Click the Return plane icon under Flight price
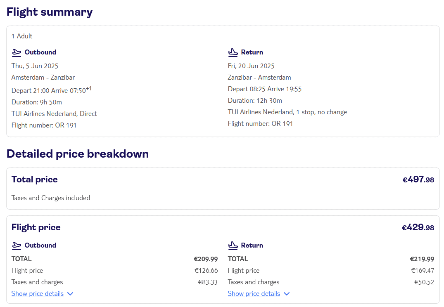444x307 pixels. pos(233,246)
